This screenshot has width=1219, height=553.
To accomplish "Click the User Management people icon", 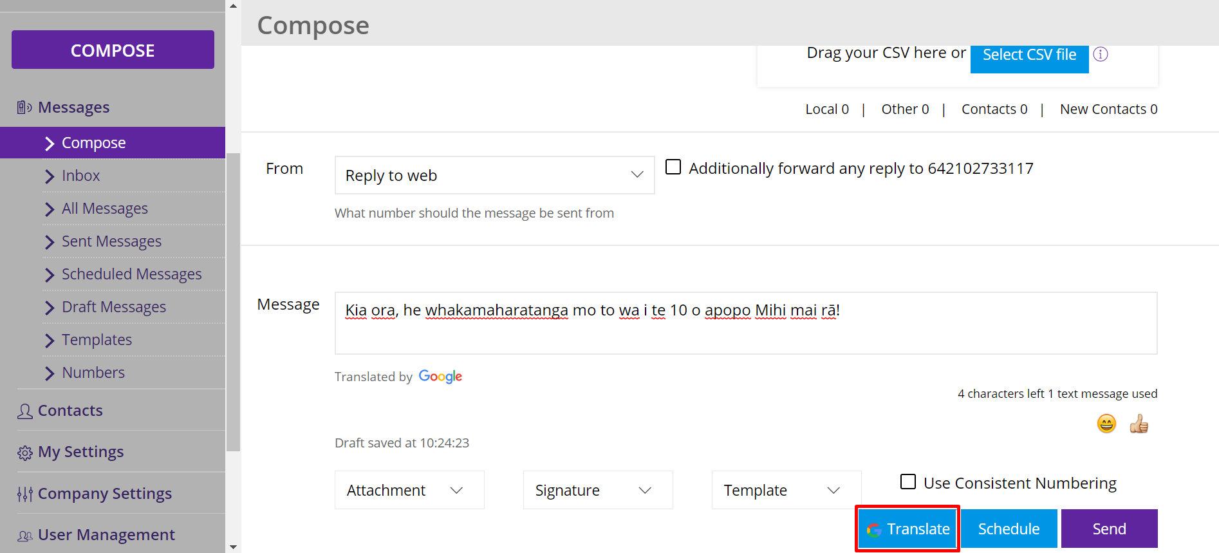I will pyautogui.click(x=25, y=536).
